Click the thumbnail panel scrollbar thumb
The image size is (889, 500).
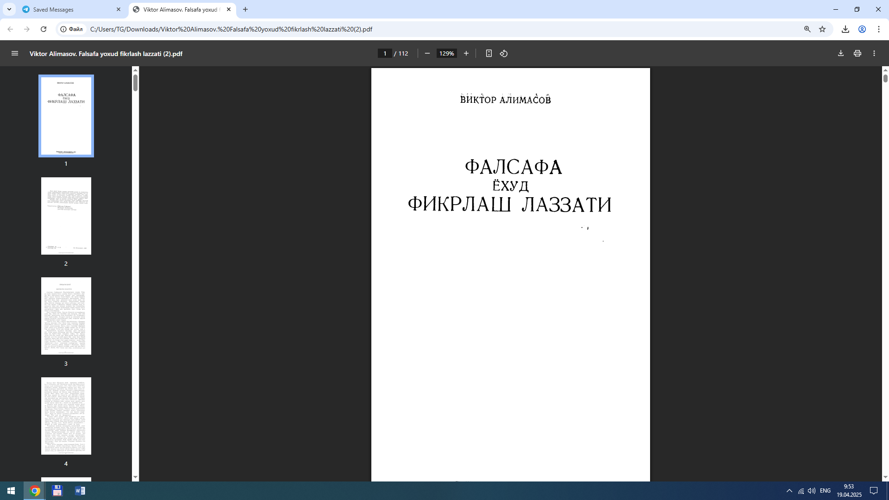(136, 82)
